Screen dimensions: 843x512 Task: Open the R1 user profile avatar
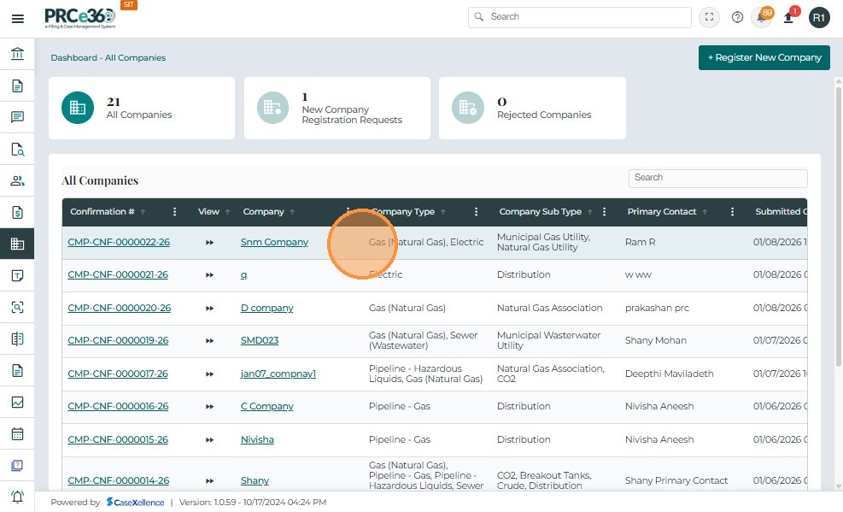(819, 18)
